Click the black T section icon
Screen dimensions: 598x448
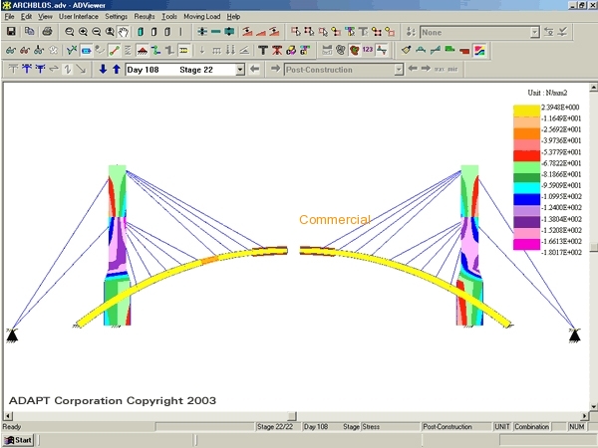[x=263, y=50]
